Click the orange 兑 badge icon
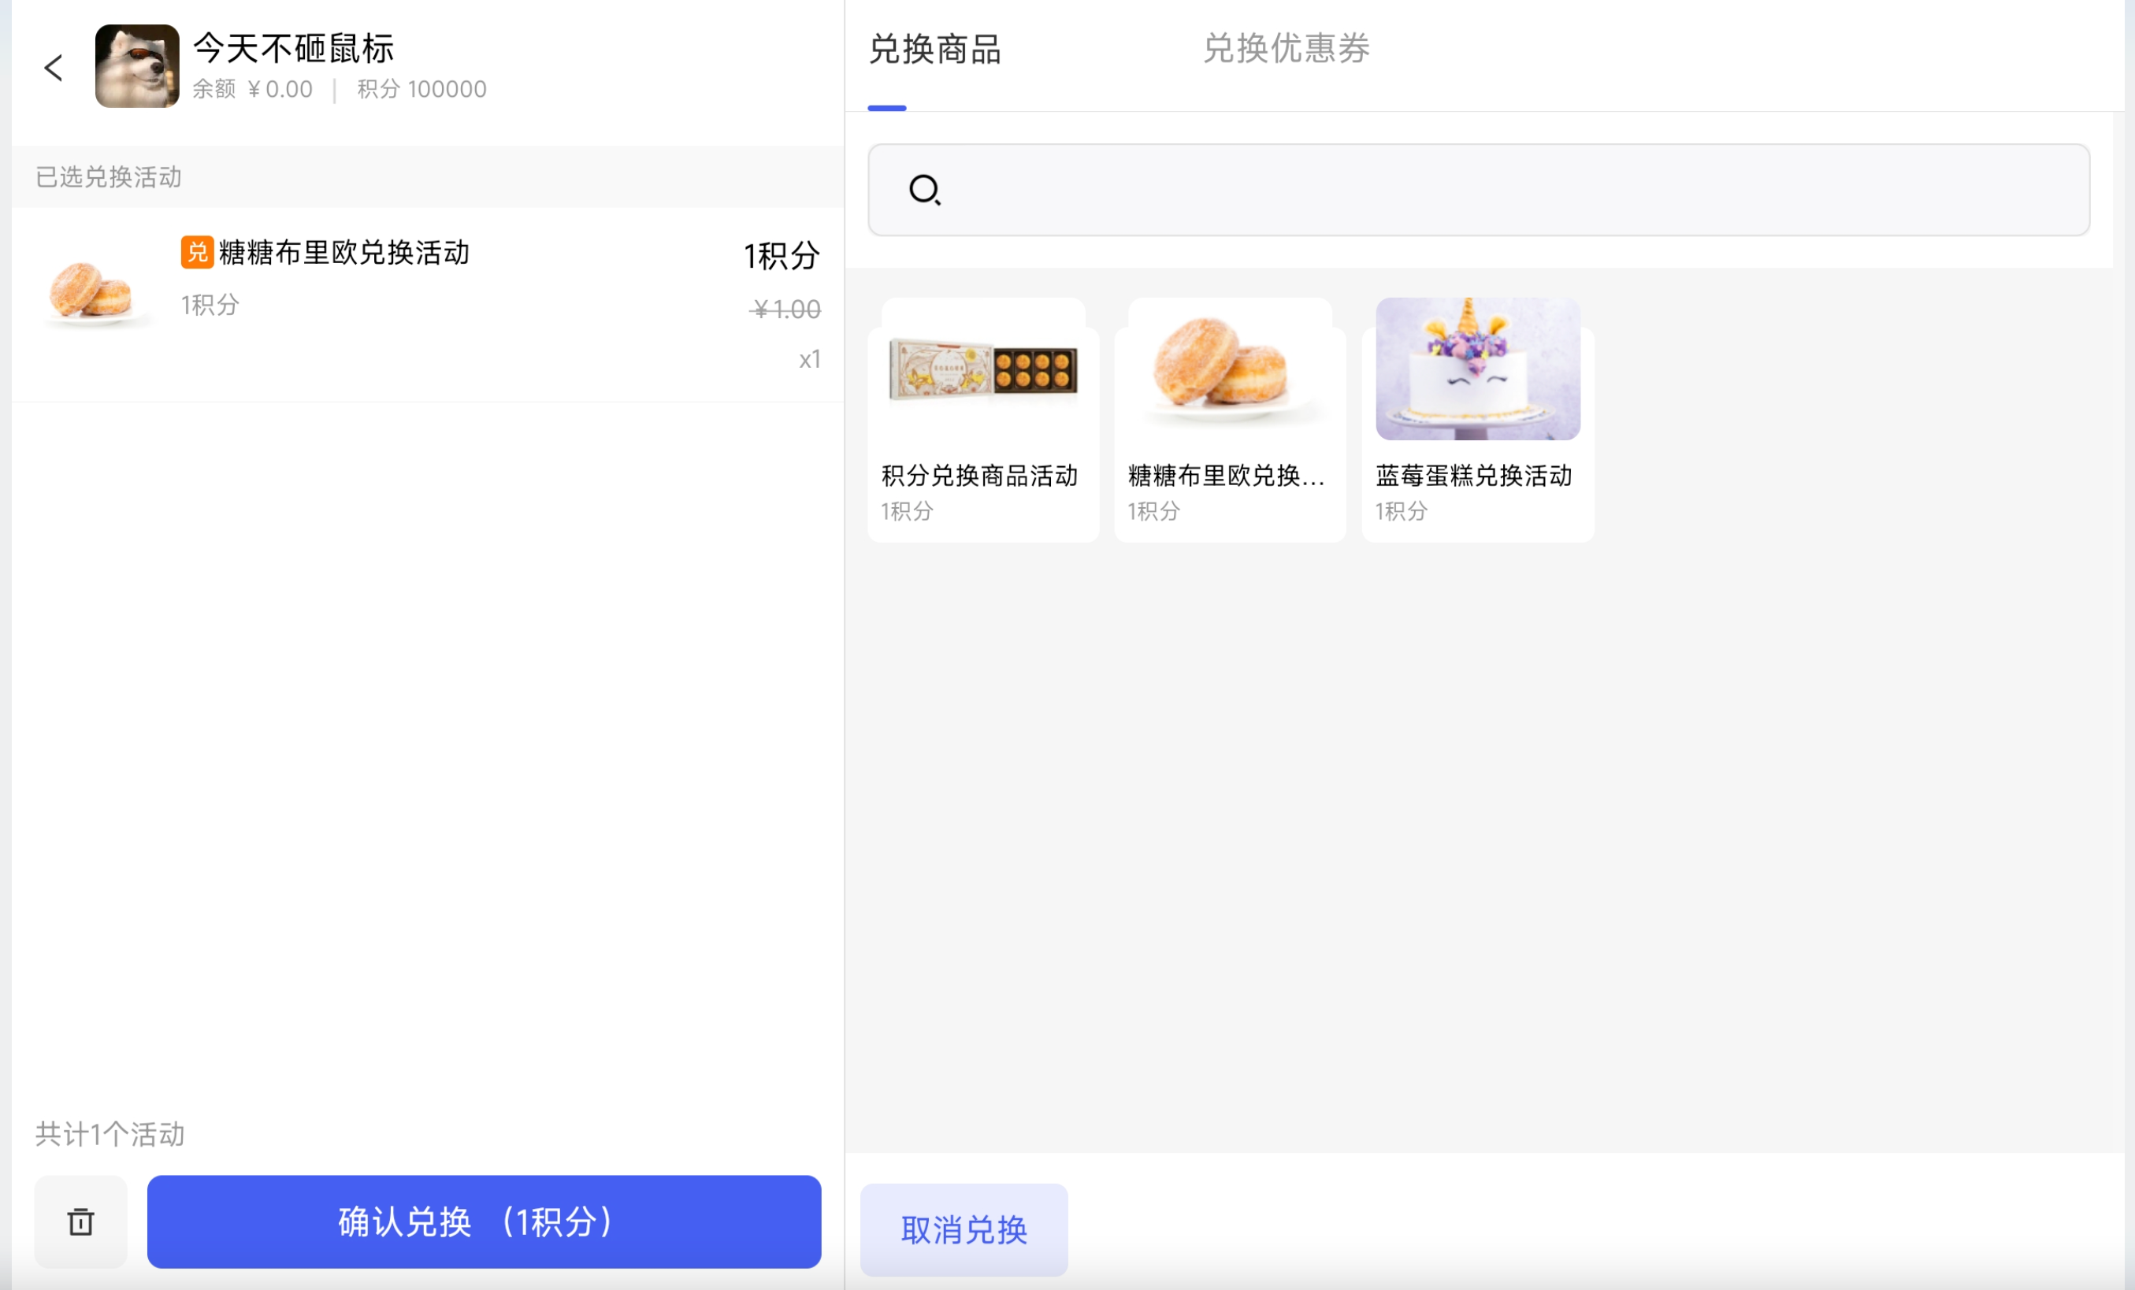The width and height of the screenshot is (2135, 1290). (x=197, y=252)
